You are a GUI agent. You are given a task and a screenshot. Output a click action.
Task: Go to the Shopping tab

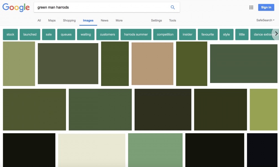pyautogui.click(x=69, y=20)
